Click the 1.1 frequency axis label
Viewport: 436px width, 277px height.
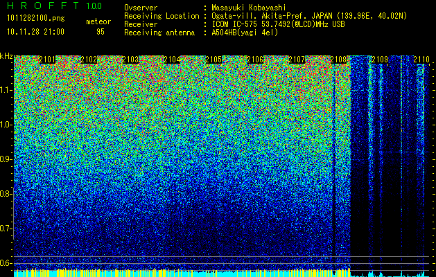coord(6,90)
